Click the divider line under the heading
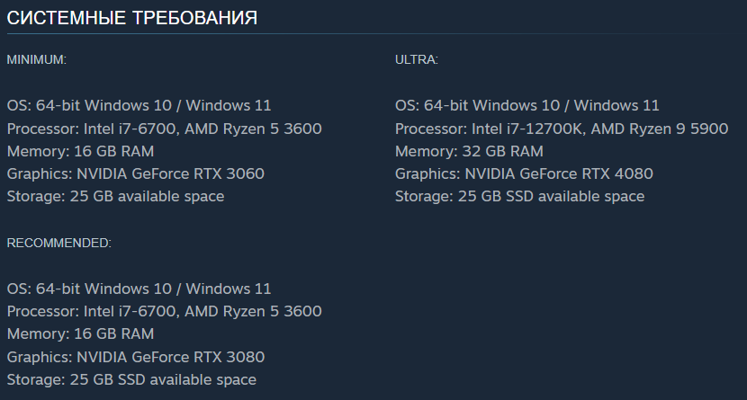 pyautogui.click(x=373, y=34)
